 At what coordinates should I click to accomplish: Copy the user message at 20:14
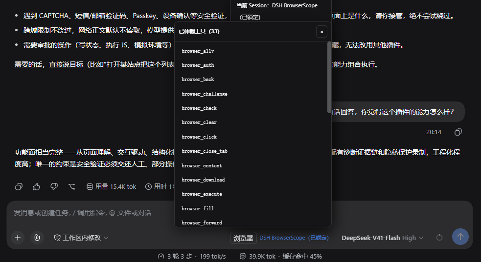(458, 132)
